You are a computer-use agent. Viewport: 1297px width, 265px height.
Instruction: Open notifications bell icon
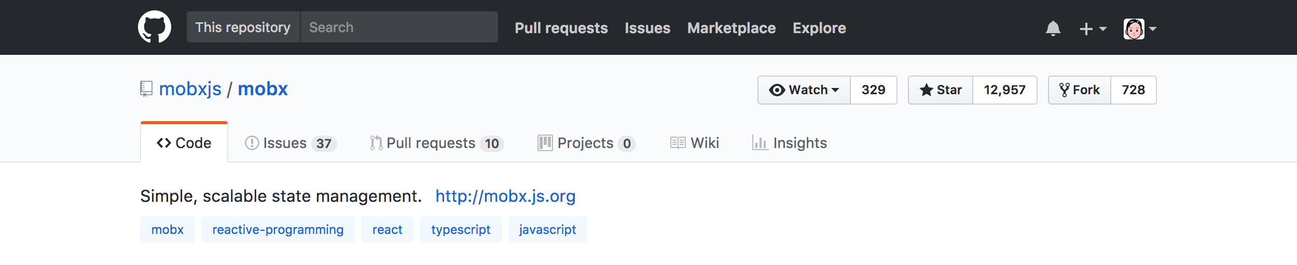click(x=1053, y=28)
